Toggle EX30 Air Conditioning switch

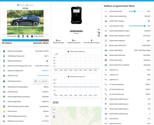point(46,61)
